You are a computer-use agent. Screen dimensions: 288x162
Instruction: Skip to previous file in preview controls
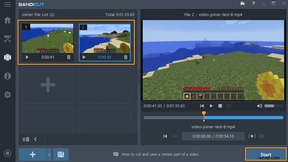point(202,106)
